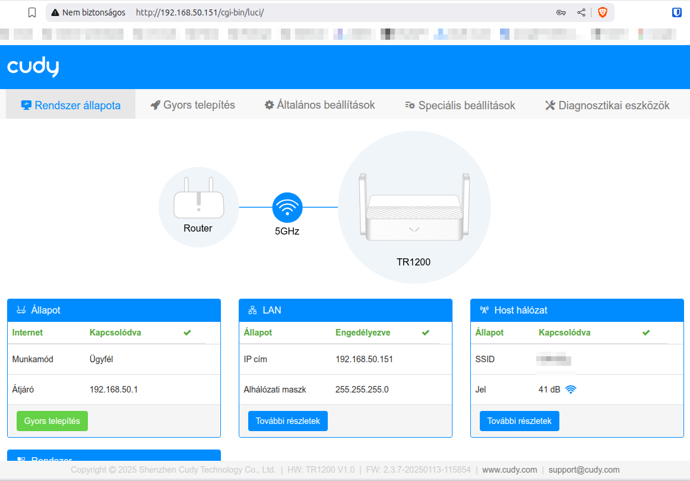690x481 pixels.
Task: Click the browser address bar URL
Action: tap(200, 12)
